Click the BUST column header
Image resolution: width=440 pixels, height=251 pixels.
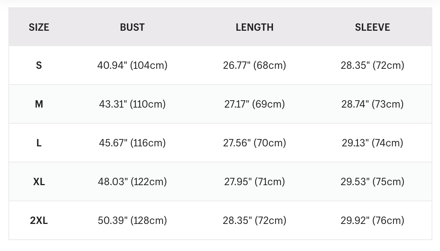(132, 27)
